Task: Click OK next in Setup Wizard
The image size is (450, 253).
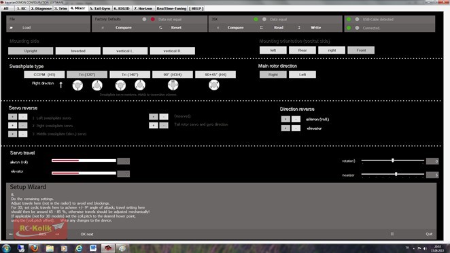Action: [87, 234]
